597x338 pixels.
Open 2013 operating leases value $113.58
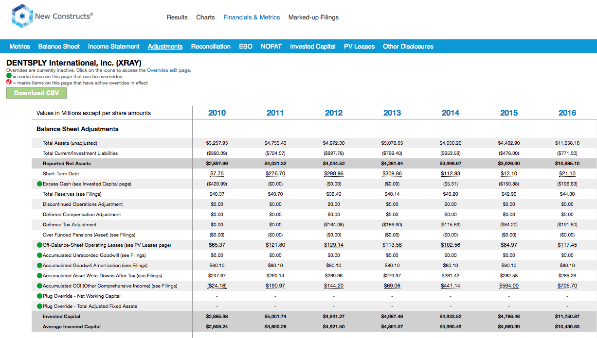[392, 245]
